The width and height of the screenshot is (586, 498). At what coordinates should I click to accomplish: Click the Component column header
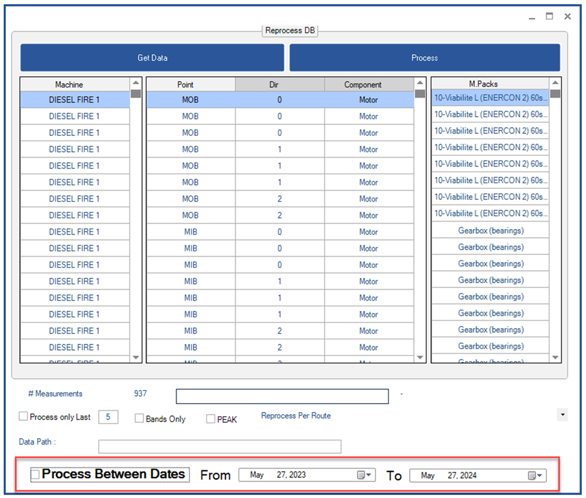(369, 84)
